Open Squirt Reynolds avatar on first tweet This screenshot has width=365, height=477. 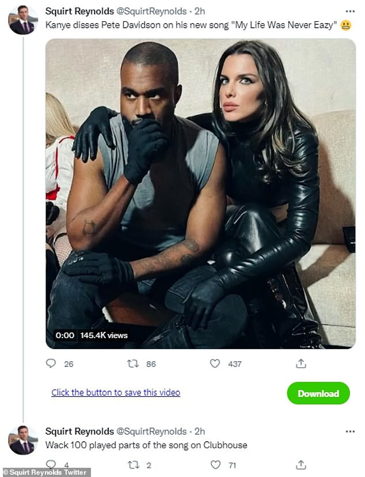pos(22,21)
